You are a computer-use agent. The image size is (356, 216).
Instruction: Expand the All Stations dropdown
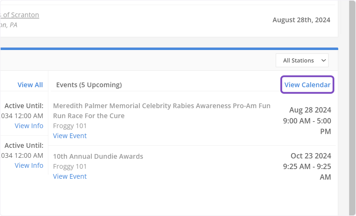[302, 61]
